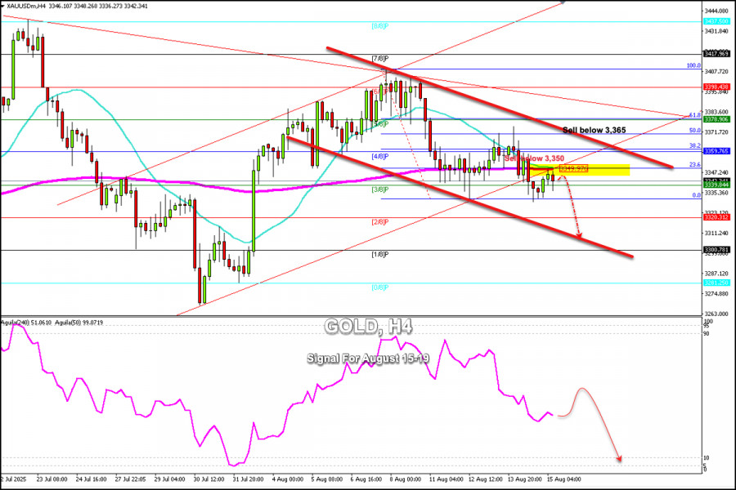Screen dimensions: 736x490
Task: Click the closing price value 3342.341 in header
Action: click(135, 6)
